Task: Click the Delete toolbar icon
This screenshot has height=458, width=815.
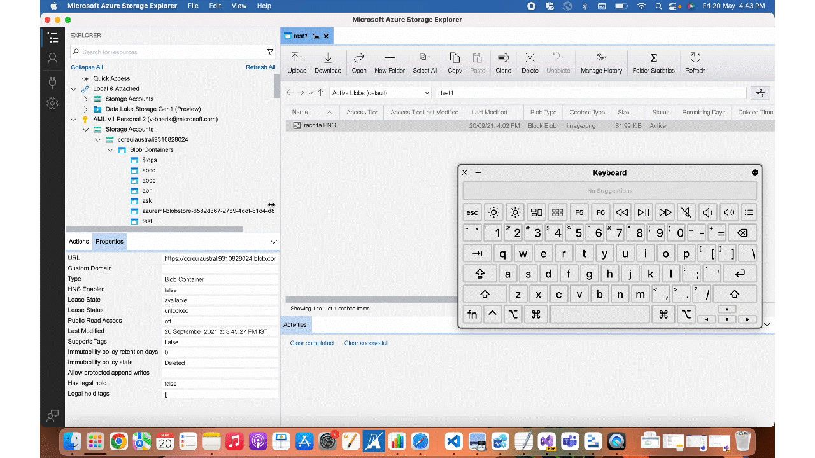Action: pos(530,58)
